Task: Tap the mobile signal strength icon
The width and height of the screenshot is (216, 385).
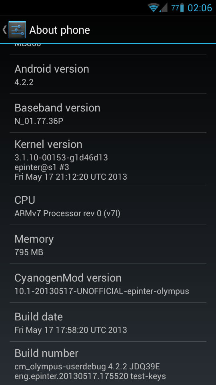Action: [163, 8]
